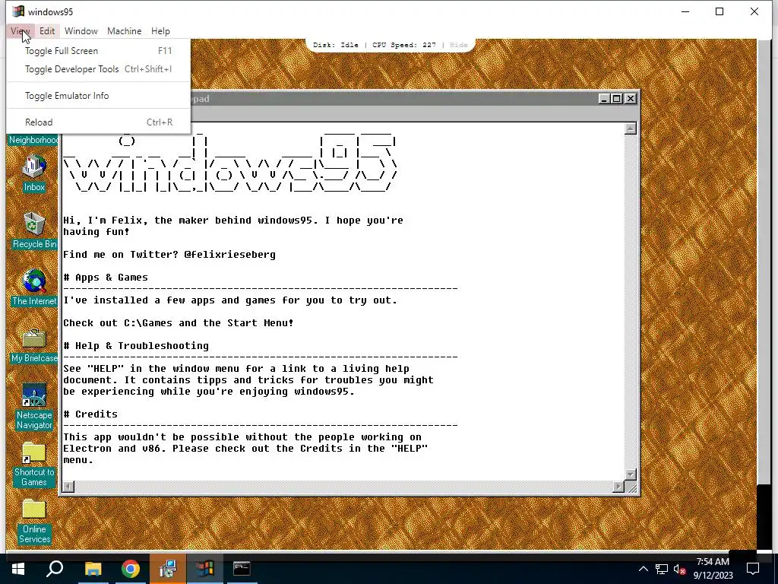
Task: Launch The Internet desktop icon
Action: coord(33,287)
